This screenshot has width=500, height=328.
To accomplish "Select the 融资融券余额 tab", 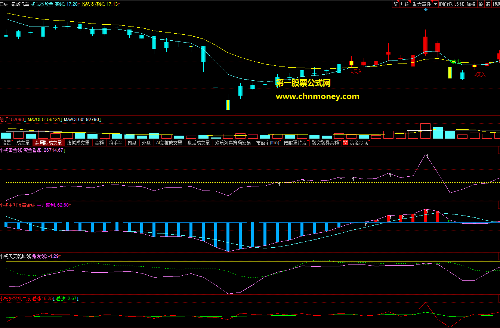I will click(325, 143).
